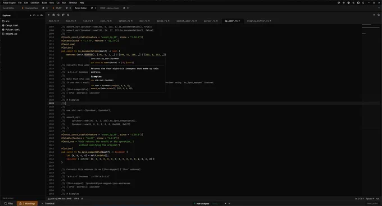Screen dimensions: 382x206
Task: Select the socket_addr.rs file tab
Action: tap(185, 21)
